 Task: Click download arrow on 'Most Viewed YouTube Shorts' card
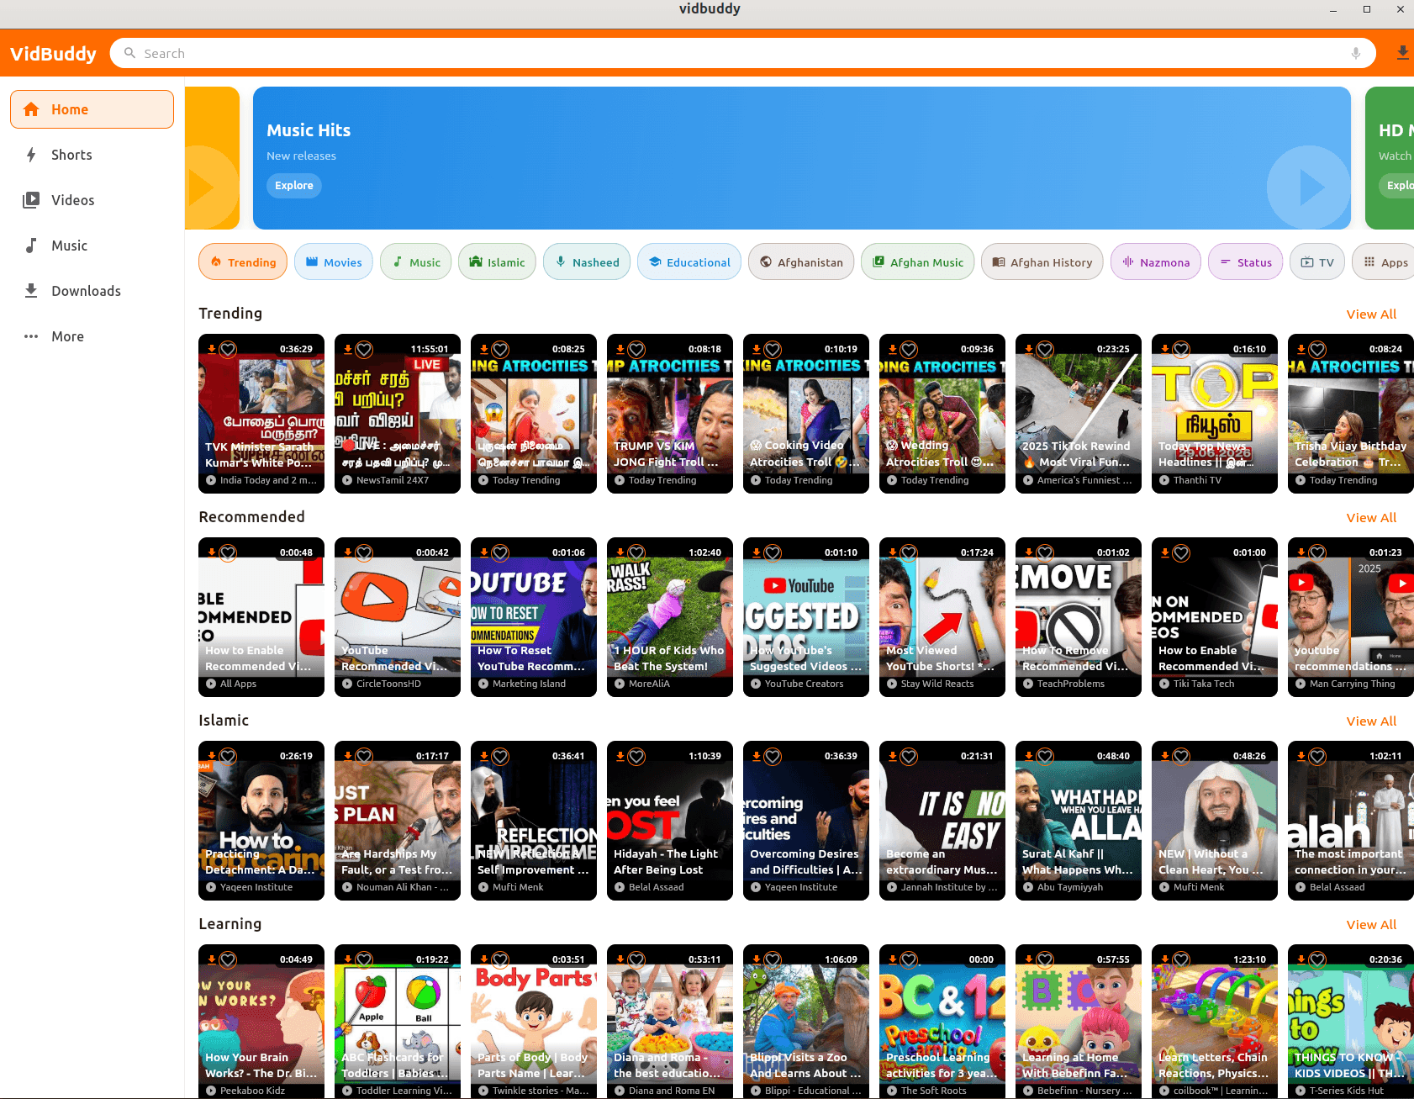point(893,552)
